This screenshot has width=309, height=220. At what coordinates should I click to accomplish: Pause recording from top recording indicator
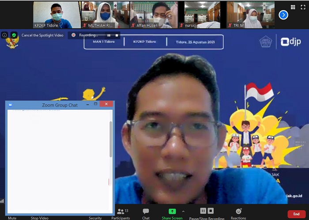109,35
